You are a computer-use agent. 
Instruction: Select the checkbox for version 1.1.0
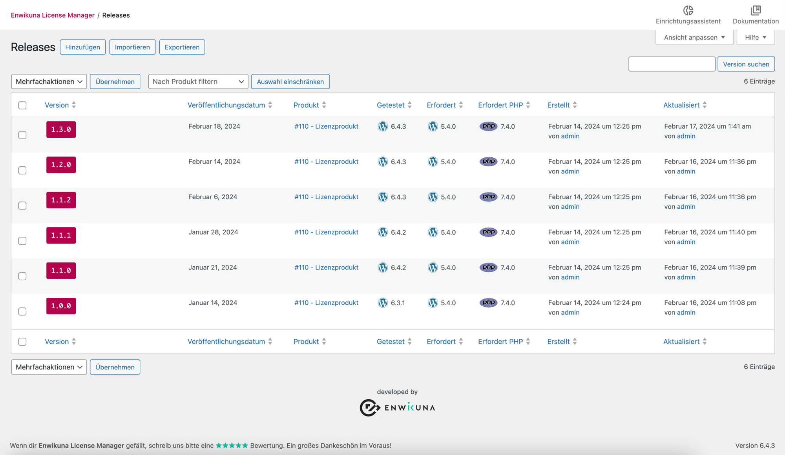[x=22, y=276]
